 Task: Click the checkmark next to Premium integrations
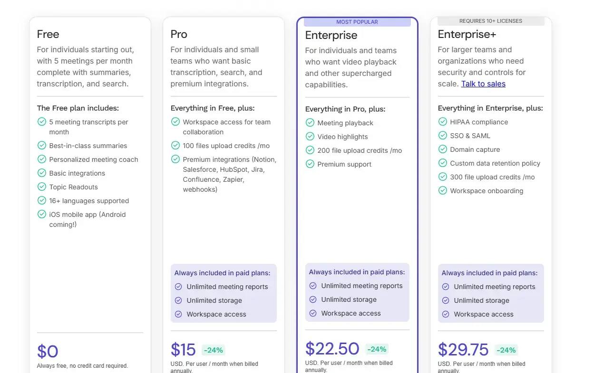[x=175, y=159]
